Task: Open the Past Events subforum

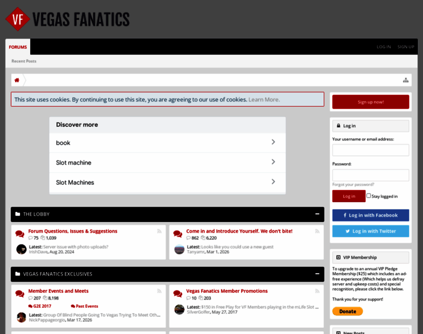Action: click(85, 306)
